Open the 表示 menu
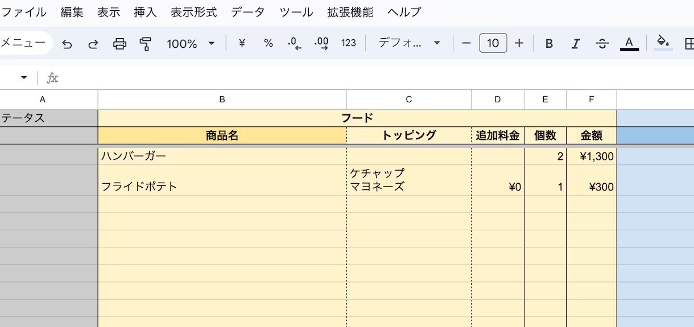The width and height of the screenshot is (694, 327). [x=109, y=12]
